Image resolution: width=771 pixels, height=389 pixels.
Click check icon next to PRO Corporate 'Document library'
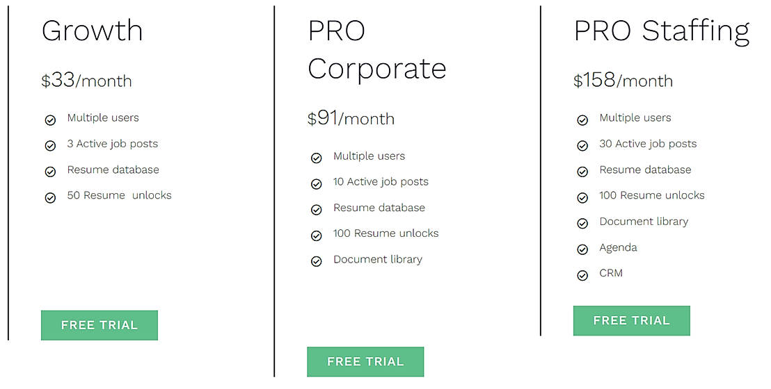(317, 262)
